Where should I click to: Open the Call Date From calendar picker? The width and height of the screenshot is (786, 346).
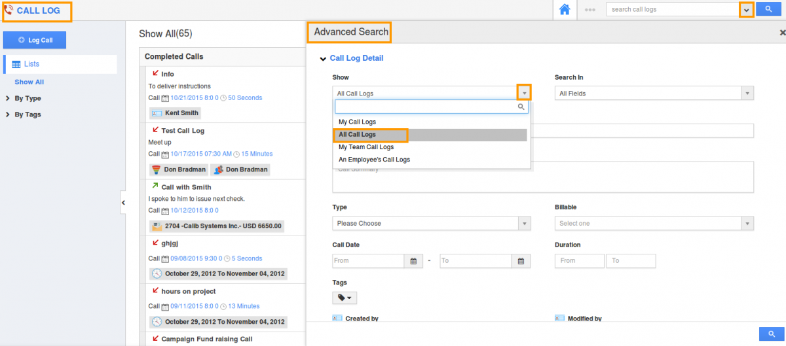pos(413,261)
